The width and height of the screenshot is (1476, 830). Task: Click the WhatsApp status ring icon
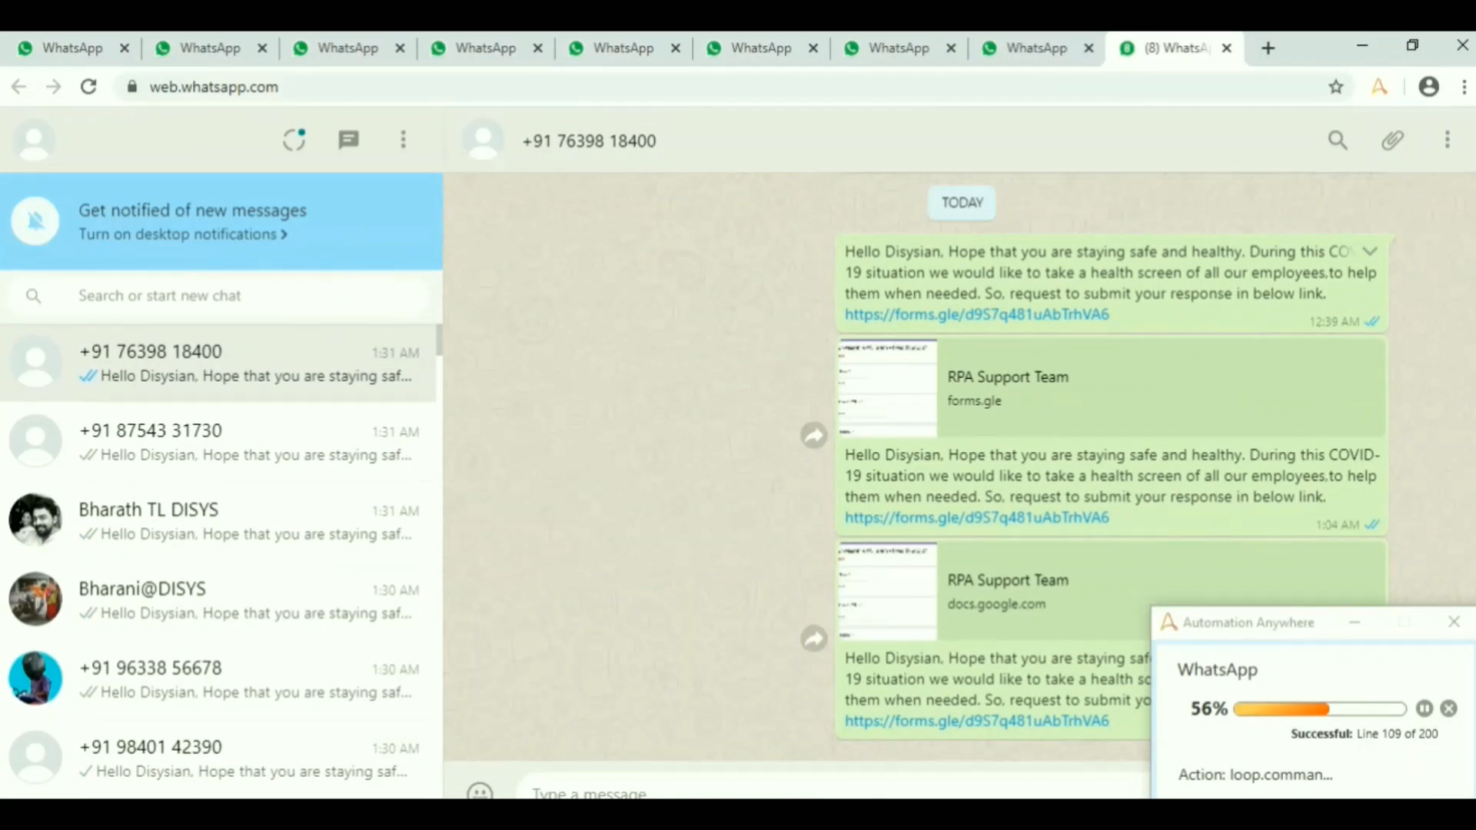coord(294,140)
